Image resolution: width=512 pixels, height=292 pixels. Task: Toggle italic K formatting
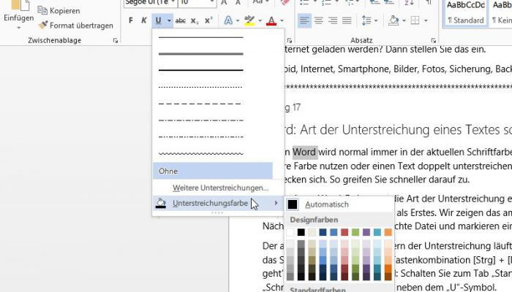(x=143, y=20)
